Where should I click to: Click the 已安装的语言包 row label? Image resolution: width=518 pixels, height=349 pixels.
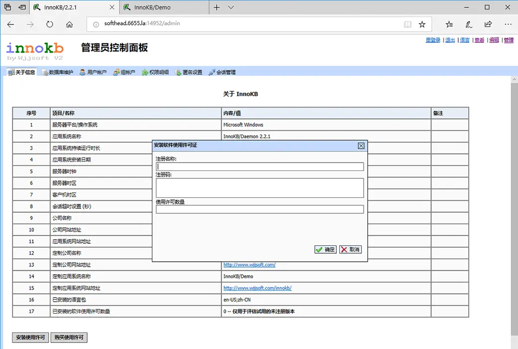click(69, 300)
